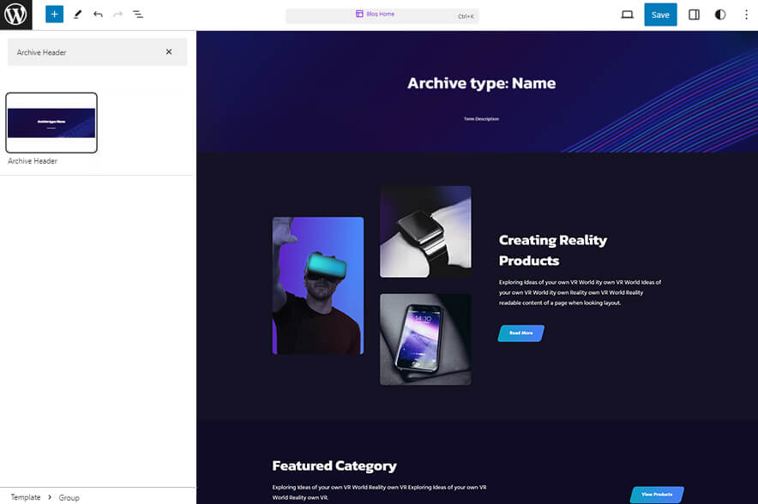
Task: Select Template in the bottom breadcrumb
Action: tap(24, 497)
